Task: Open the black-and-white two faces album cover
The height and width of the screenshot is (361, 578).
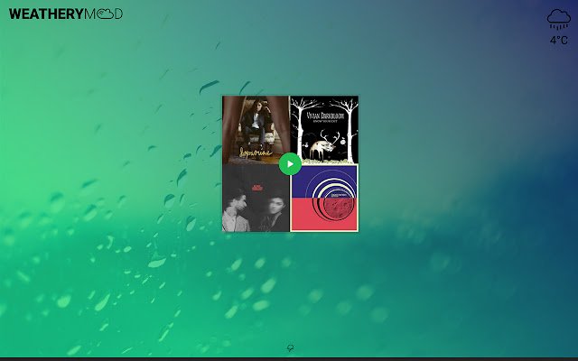Action: (x=256, y=199)
